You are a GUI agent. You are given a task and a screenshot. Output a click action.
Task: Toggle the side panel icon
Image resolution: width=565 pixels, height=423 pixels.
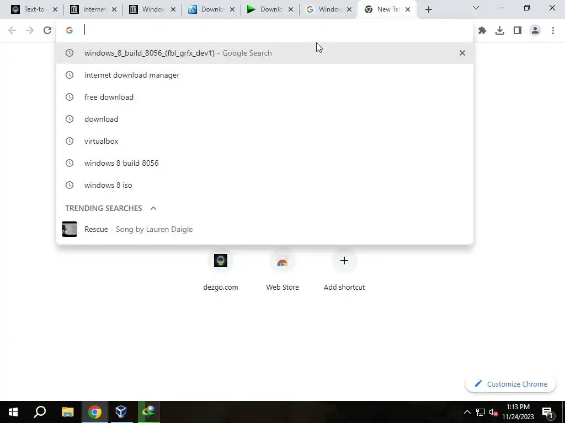coord(518,31)
